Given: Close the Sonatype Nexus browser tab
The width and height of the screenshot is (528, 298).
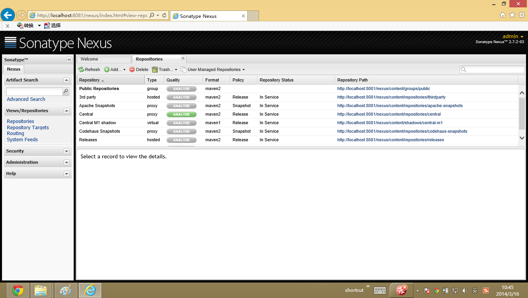Looking at the screenshot, I should pos(243,16).
